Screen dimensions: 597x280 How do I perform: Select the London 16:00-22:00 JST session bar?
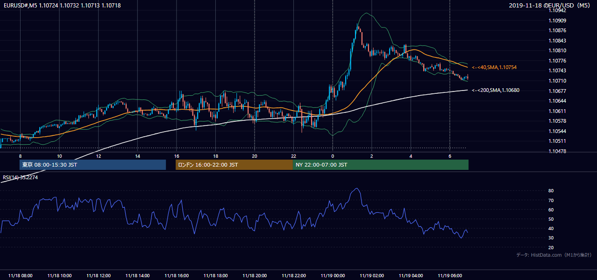point(234,165)
